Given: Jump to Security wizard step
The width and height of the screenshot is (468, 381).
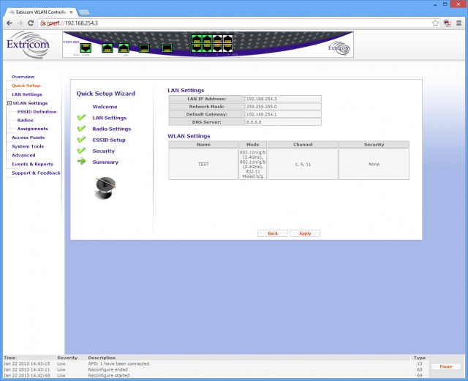Looking at the screenshot, I should click(104, 151).
